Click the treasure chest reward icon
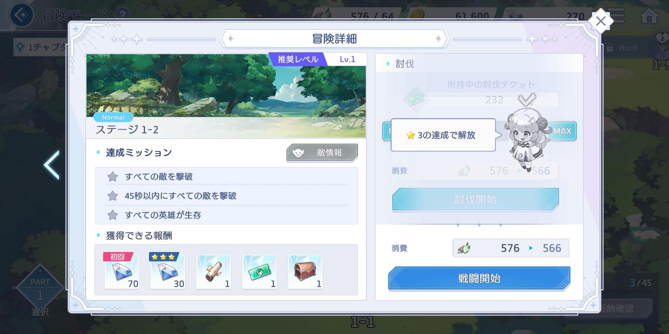 [305, 271]
